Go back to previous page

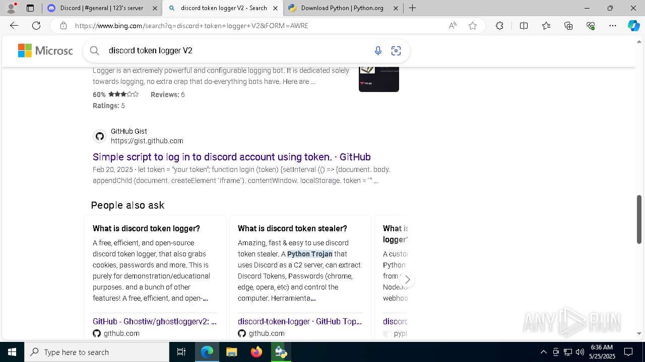point(14,26)
